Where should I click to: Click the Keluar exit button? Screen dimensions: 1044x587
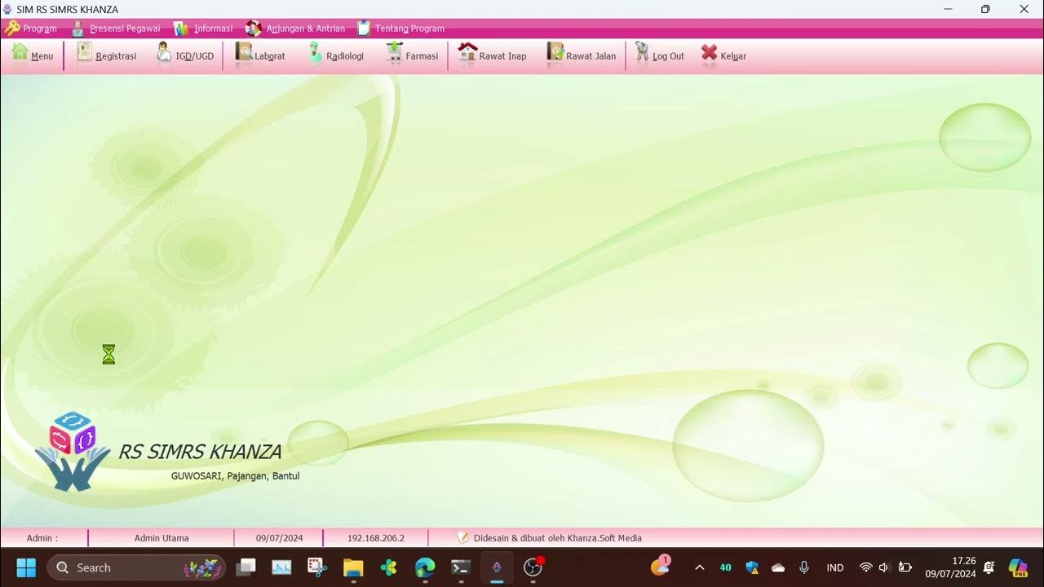(723, 55)
